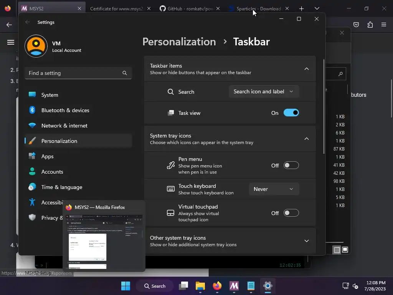This screenshot has width=393, height=295.
Task: Turn on the Pen menu toggle
Action: [x=291, y=165]
